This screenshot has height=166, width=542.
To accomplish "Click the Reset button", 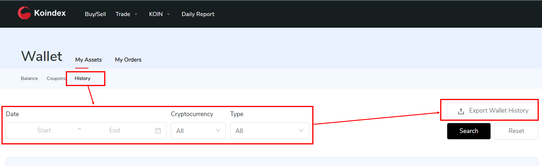I will pyautogui.click(x=516, y=131).
